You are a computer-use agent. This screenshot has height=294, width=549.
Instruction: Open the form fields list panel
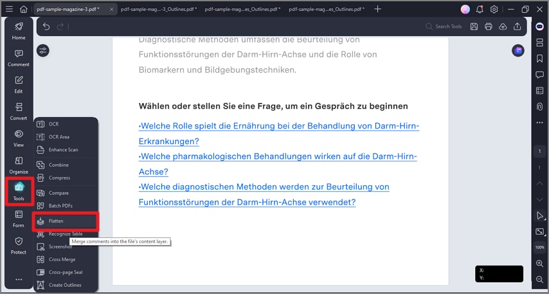point(539,91)
